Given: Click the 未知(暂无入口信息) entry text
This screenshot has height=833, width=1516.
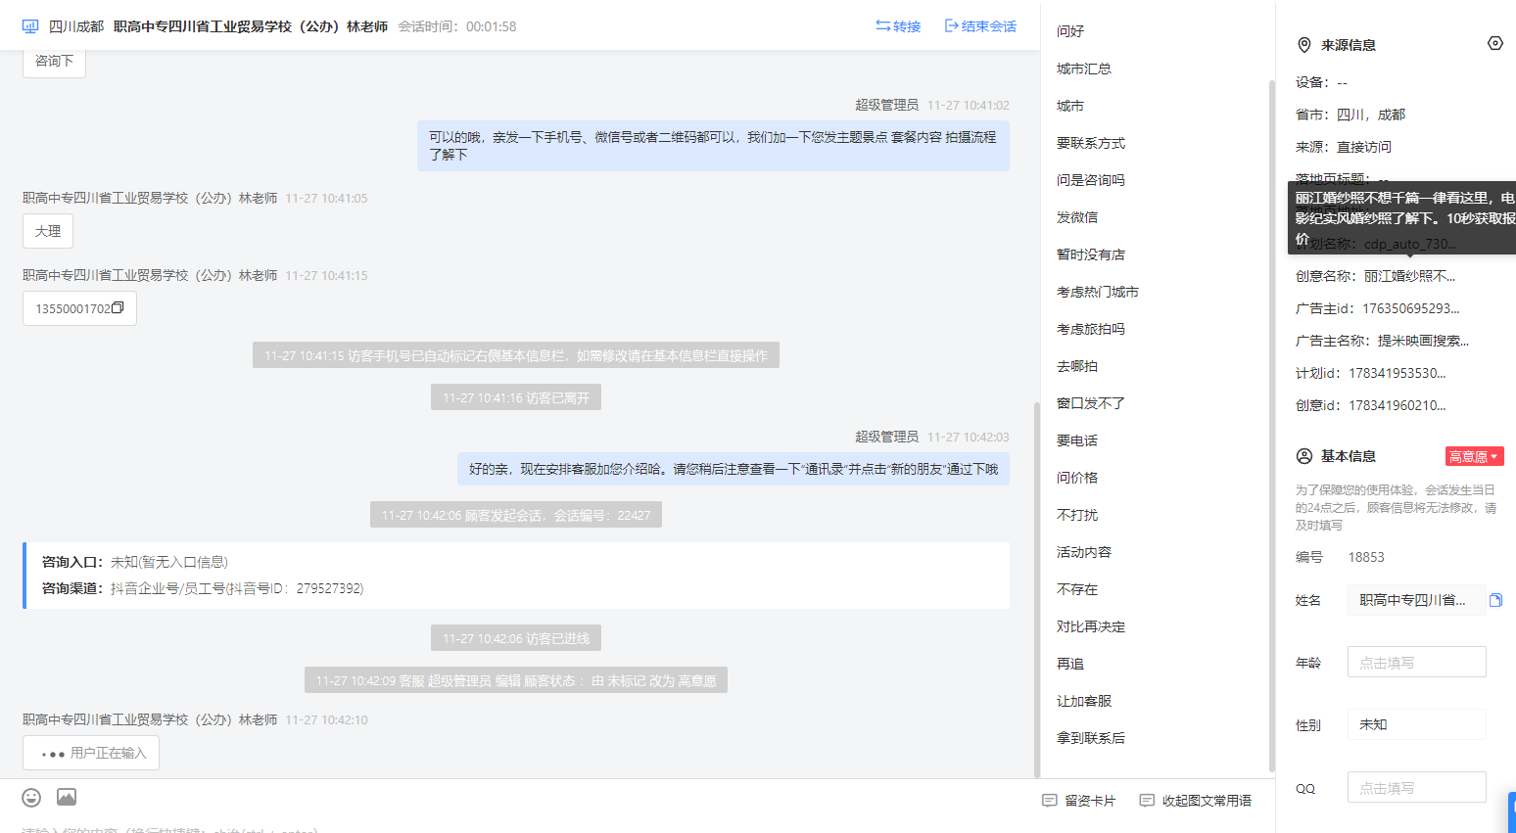Looking at the screenshot, I should pos(169,562).
